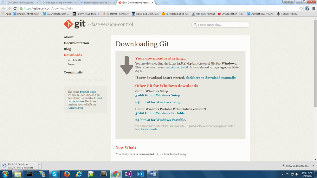Open the Pro Git book link
This screenshot has width=317, height=178.
88,92
